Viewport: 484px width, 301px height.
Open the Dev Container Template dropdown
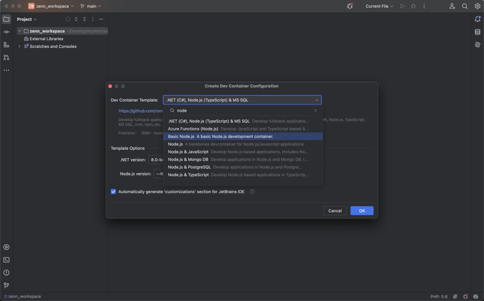click(242, 100)
